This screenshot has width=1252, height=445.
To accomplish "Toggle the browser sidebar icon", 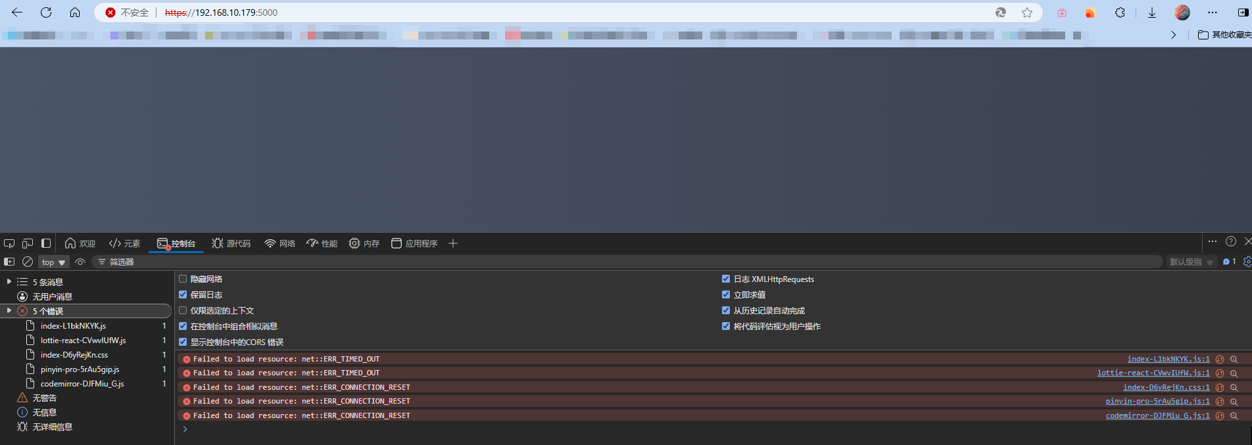I will 1243,12.
